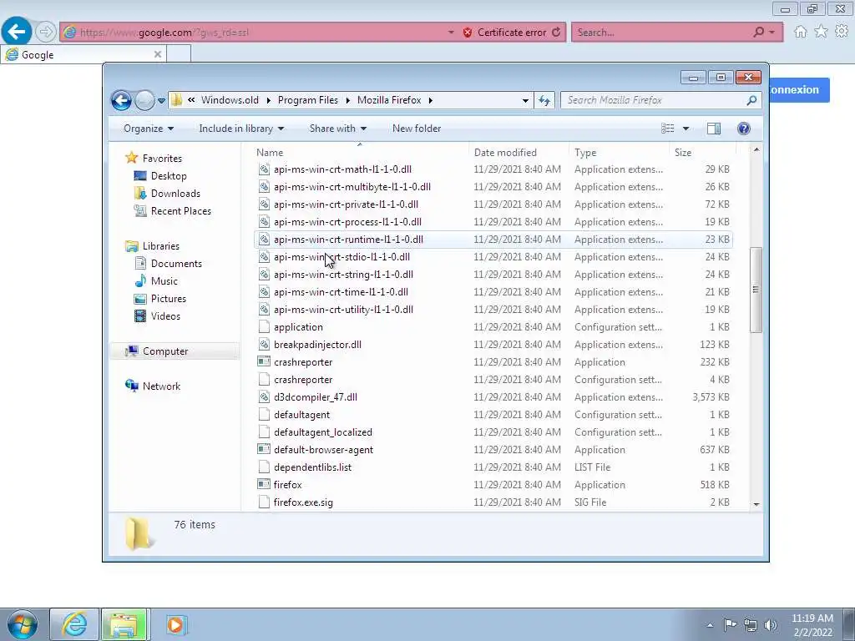The width and height of the screenshot is (855, 641).
Task: Open the More view options dropdown arrow
Action: pos(686,129)
